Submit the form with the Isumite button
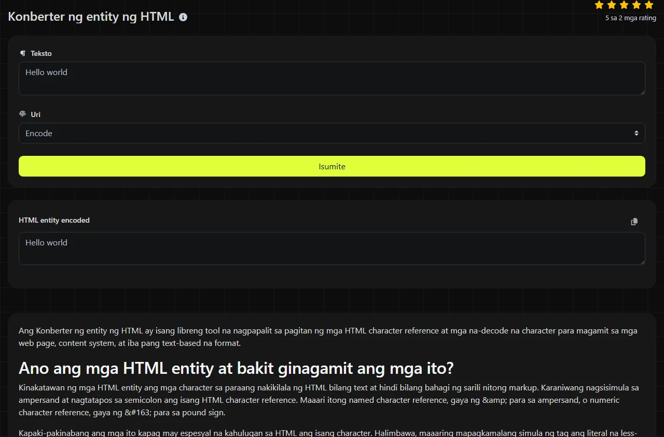Image resolution: width=664 pixels, height=437 pixels. click(x=332, y=166)
